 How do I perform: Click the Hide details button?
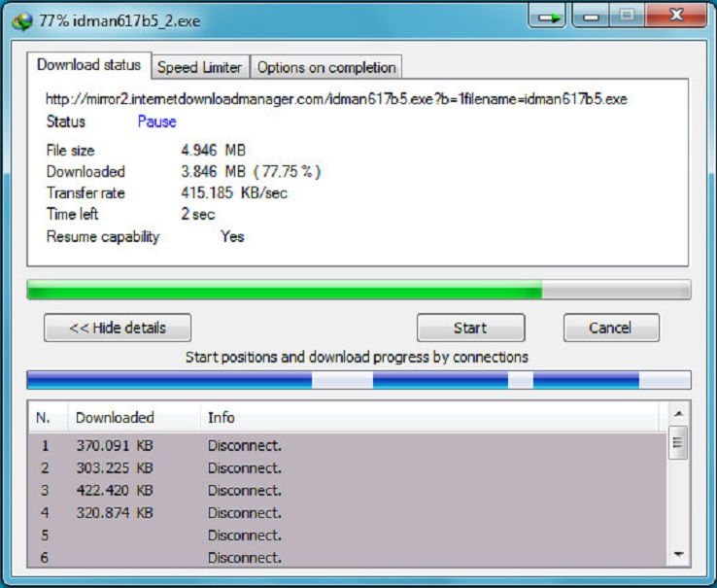pyautogui.click(x=118, y=328)
